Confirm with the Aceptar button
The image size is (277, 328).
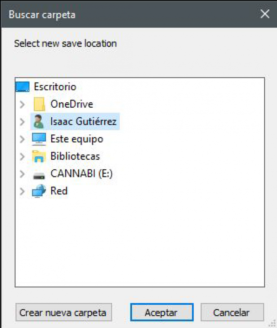pos(162,312)
